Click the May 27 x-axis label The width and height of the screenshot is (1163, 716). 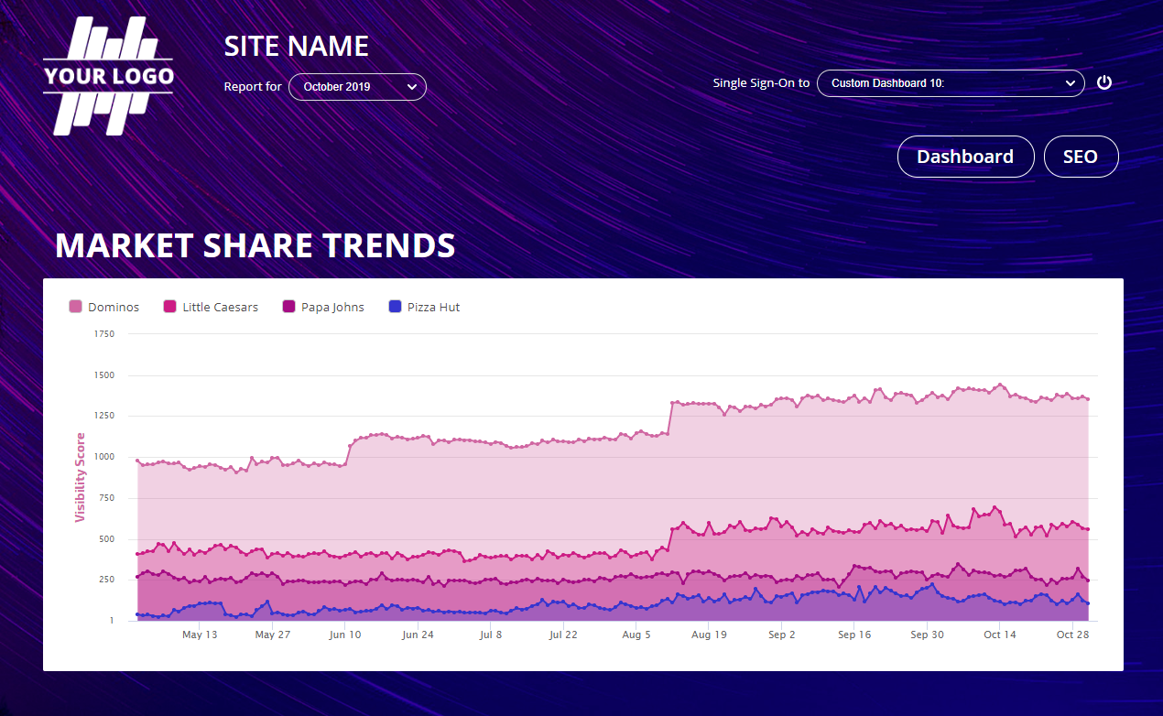coord(272,635)
